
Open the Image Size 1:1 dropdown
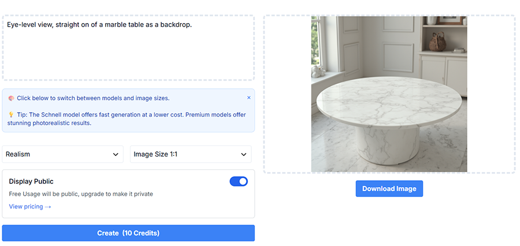pos(191,154)
